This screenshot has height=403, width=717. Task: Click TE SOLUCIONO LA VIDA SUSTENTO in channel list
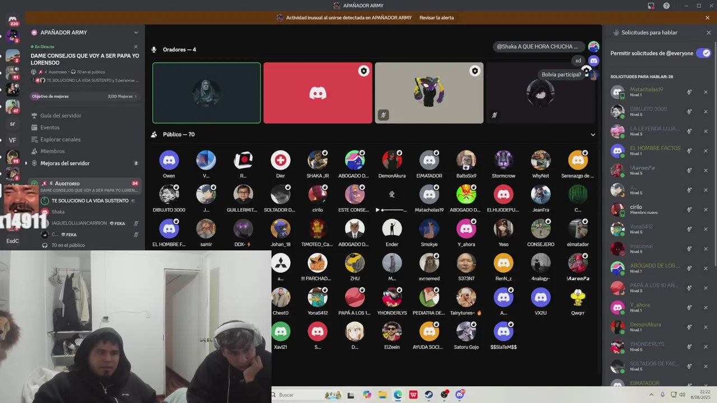tap(90, 201)
